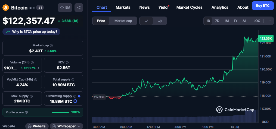Click the Volume (24h) info icon
Screen dimensions: 276x129
pos(32,63)
